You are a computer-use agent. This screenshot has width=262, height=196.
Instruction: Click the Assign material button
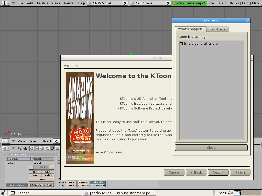click(41, 179)
